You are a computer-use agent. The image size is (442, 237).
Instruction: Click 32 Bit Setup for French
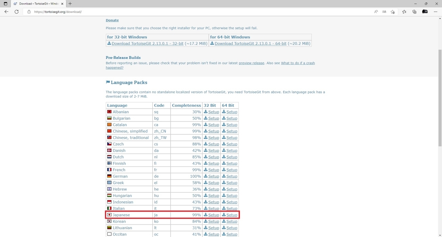pos(211,170)
